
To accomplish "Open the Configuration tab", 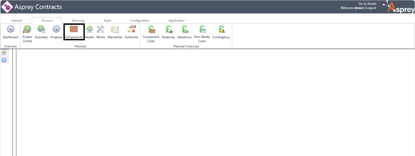I will (140, 21).
